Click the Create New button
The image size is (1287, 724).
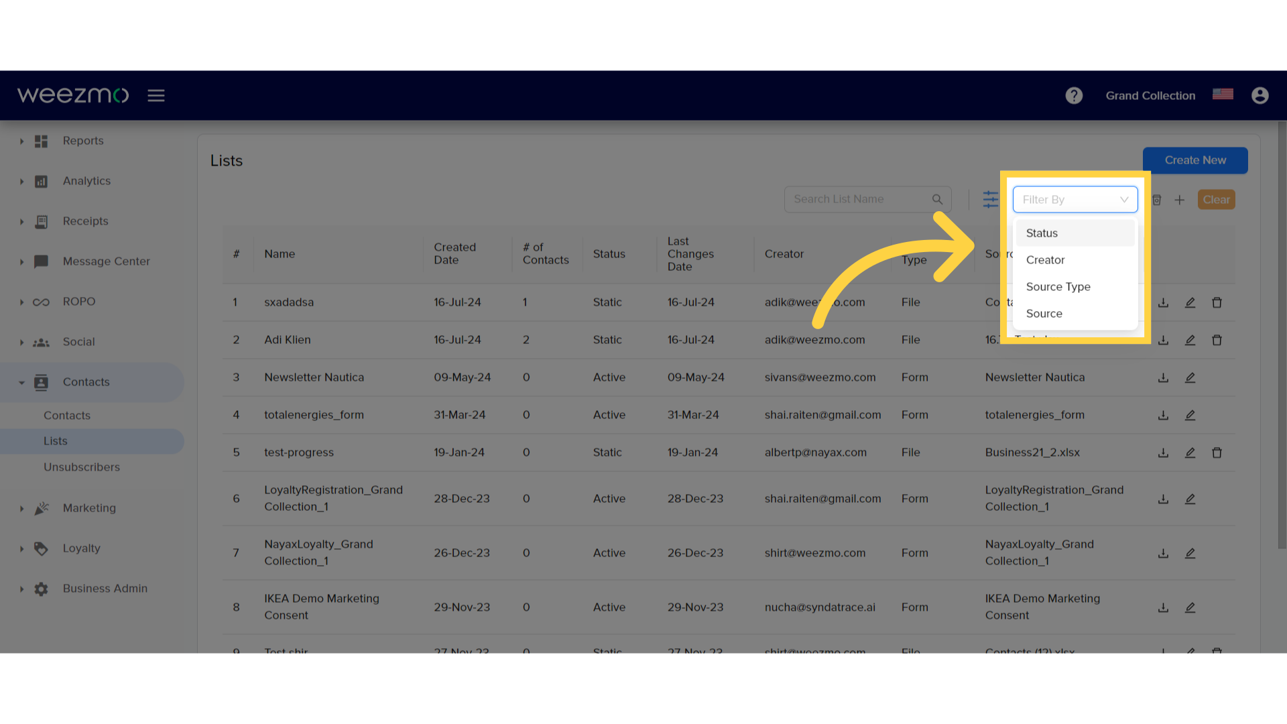pos(1195,160)
